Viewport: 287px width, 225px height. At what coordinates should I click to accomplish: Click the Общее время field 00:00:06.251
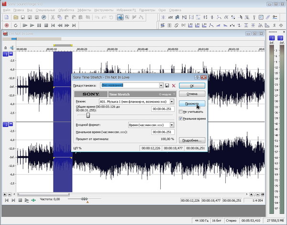163,109
